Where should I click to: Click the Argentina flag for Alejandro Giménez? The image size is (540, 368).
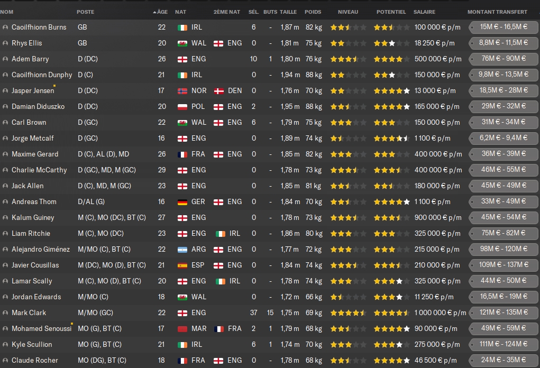click(x=182, y=249)
